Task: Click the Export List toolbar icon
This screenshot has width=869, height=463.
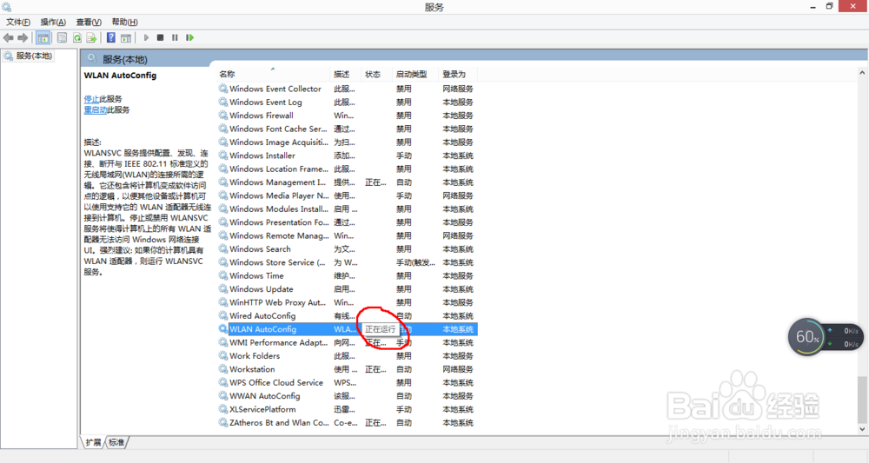Action: point(91,37)
